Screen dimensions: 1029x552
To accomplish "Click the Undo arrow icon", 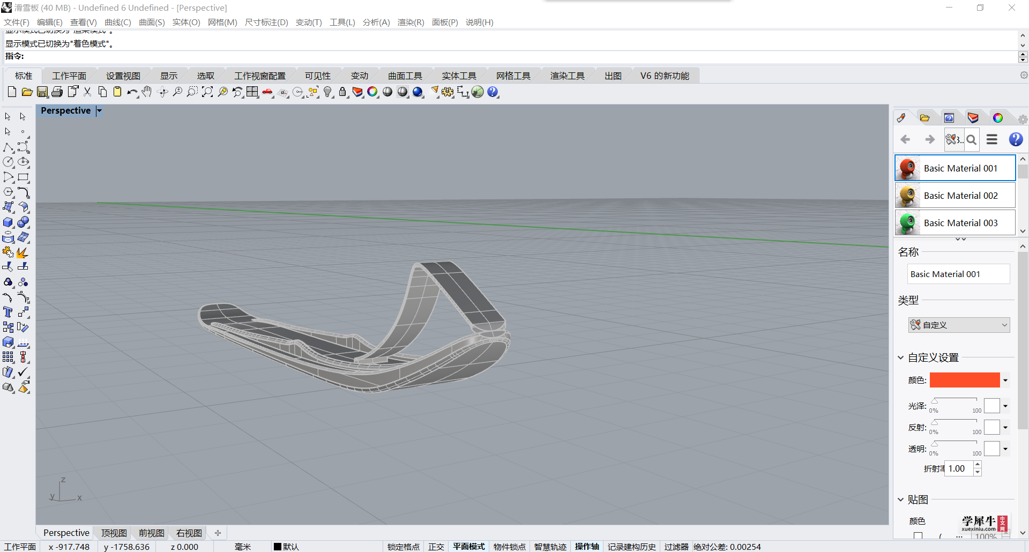I will 132,92.
